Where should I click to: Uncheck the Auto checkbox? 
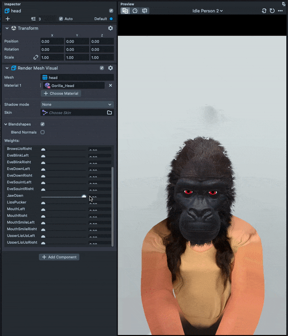tap(61, 19)
